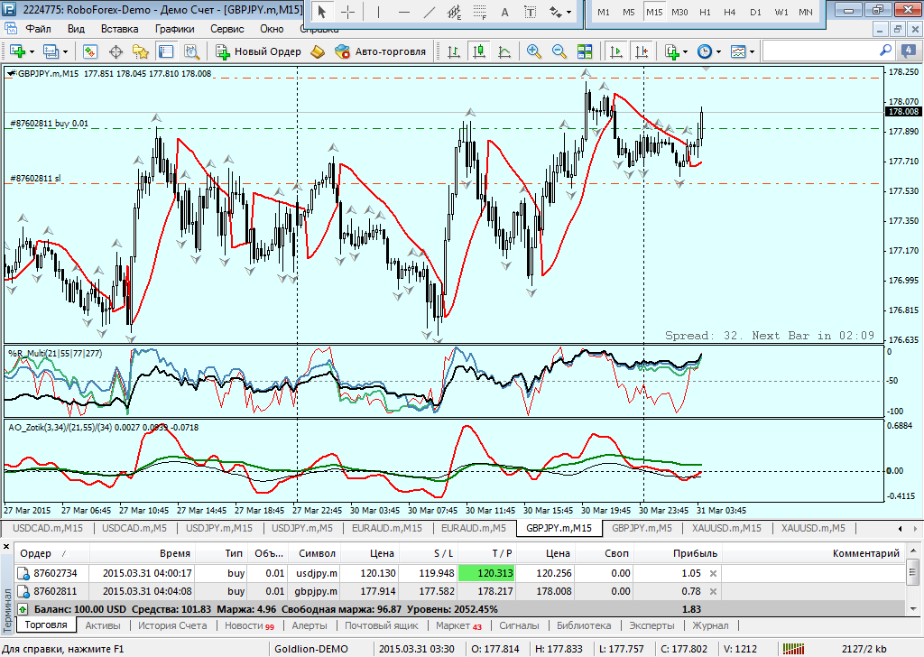Open the Вставка menu

point(120,29)
